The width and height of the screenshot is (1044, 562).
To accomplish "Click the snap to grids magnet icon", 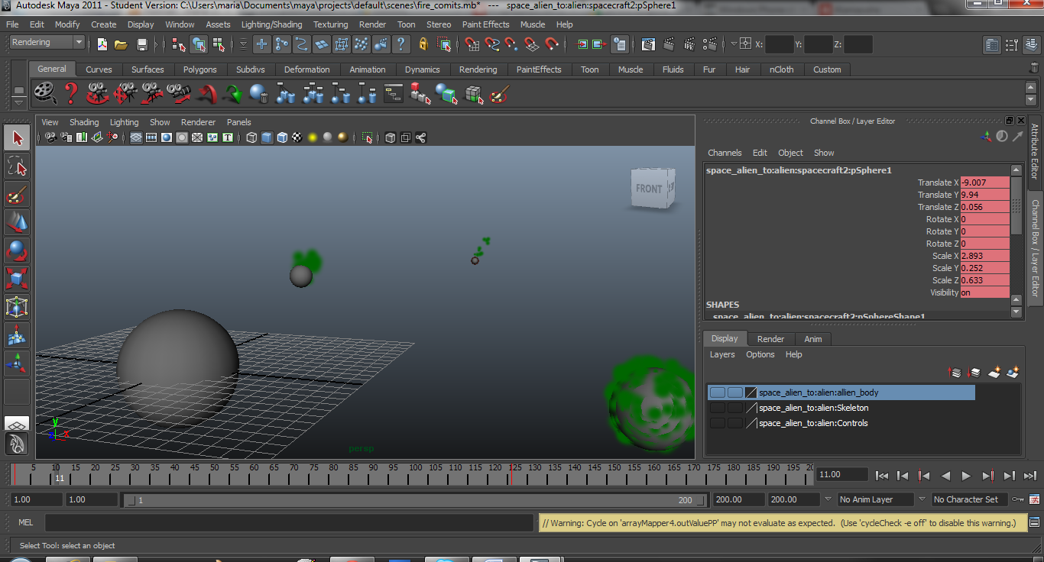I will 472,44.
